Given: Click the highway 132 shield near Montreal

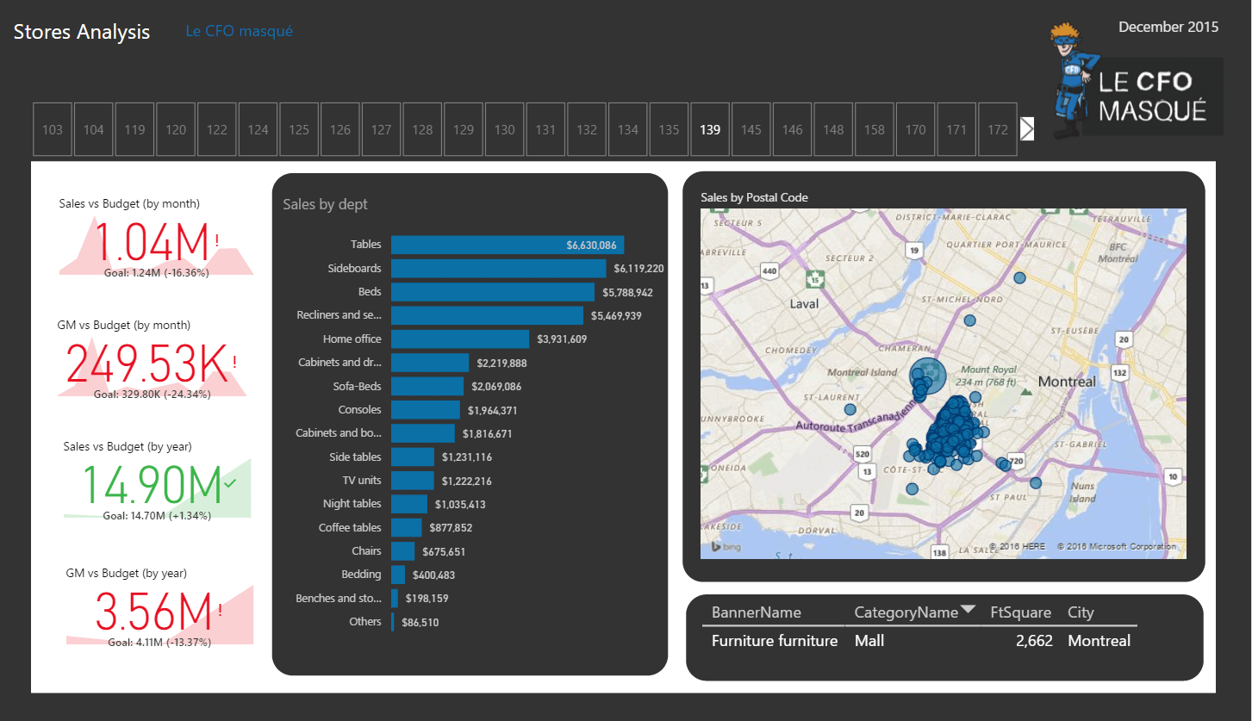Looking at the screenshot, I should coord(1118,373).
